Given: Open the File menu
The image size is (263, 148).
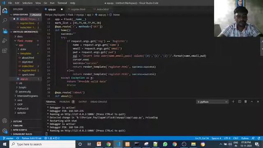Looking at the screenshot, I should tap(10, 3).
